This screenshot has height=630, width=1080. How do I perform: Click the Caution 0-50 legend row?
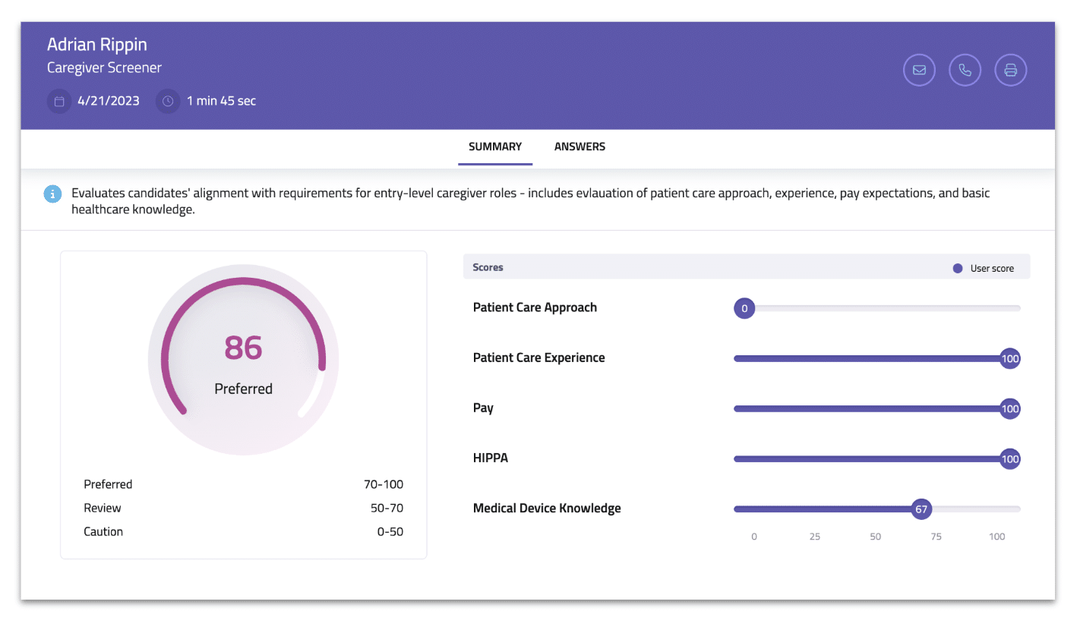pyautogui.click(x=244, y=531)
